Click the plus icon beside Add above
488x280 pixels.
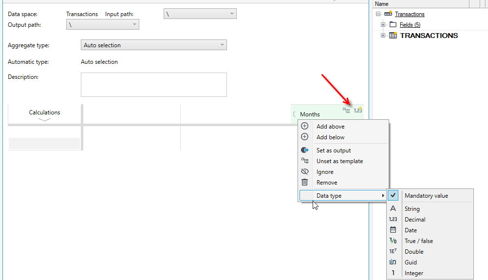(x=305, y=126)
